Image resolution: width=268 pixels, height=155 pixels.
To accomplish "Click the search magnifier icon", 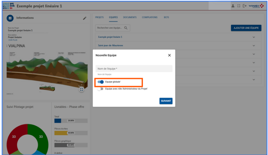I will [126, 28].
